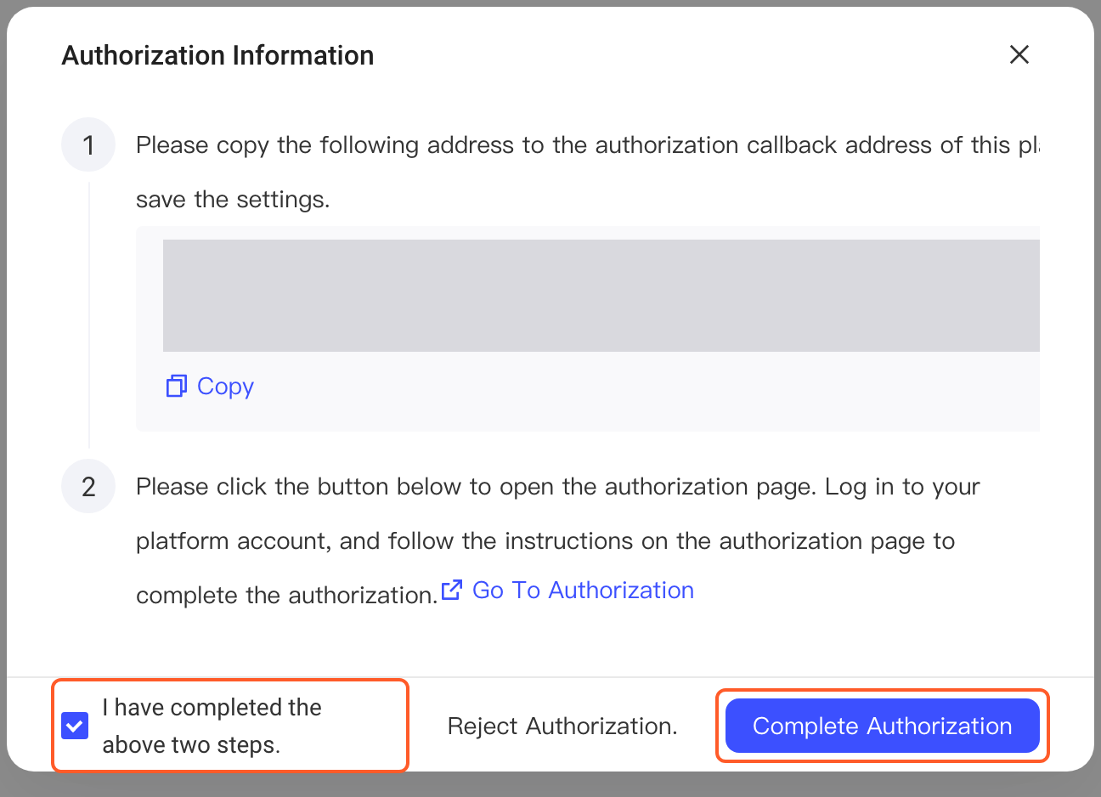Select Reject Authorization
The height and width of the screenshot is (797, 1101).
pos(562,726)
